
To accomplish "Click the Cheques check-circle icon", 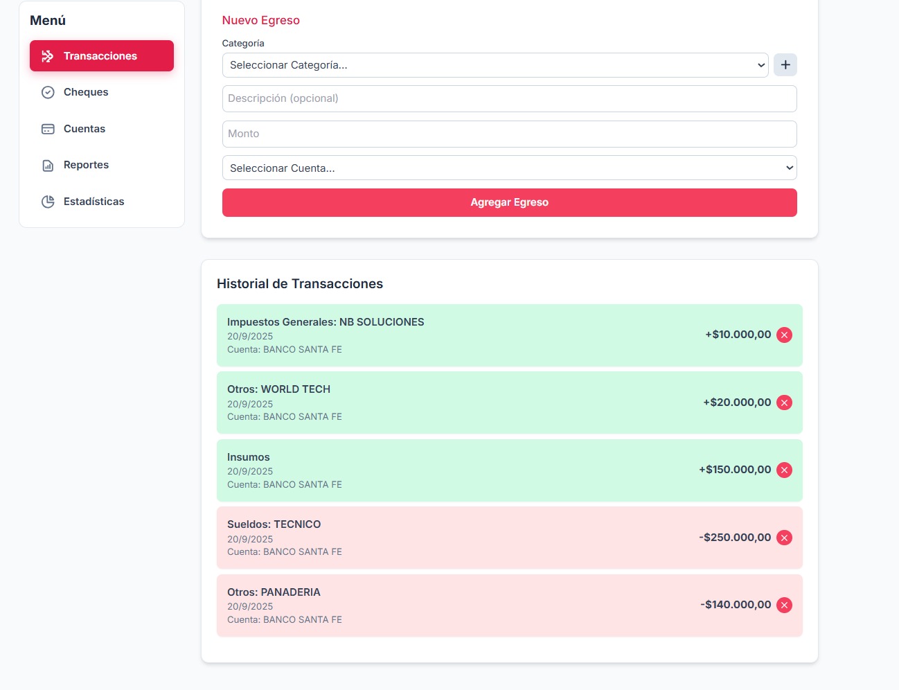I will [48, 92].
